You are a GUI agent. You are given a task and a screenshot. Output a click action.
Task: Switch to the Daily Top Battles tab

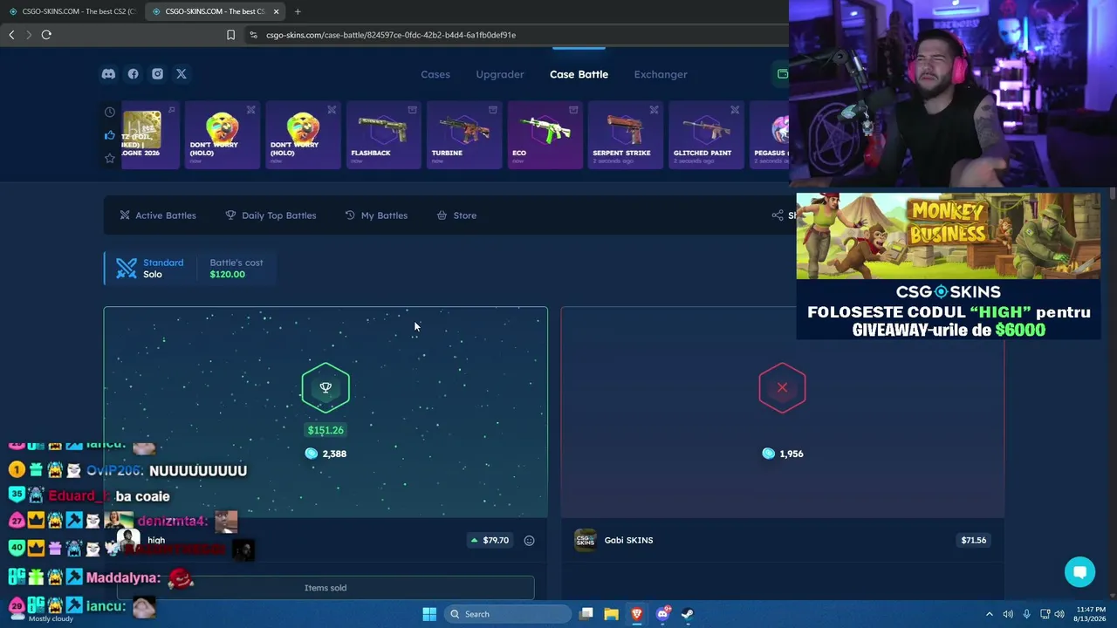click(x=271, y=215)
